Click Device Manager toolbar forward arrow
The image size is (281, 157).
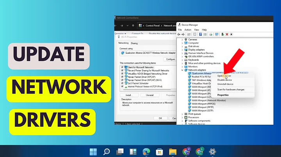tap(183, 34)
